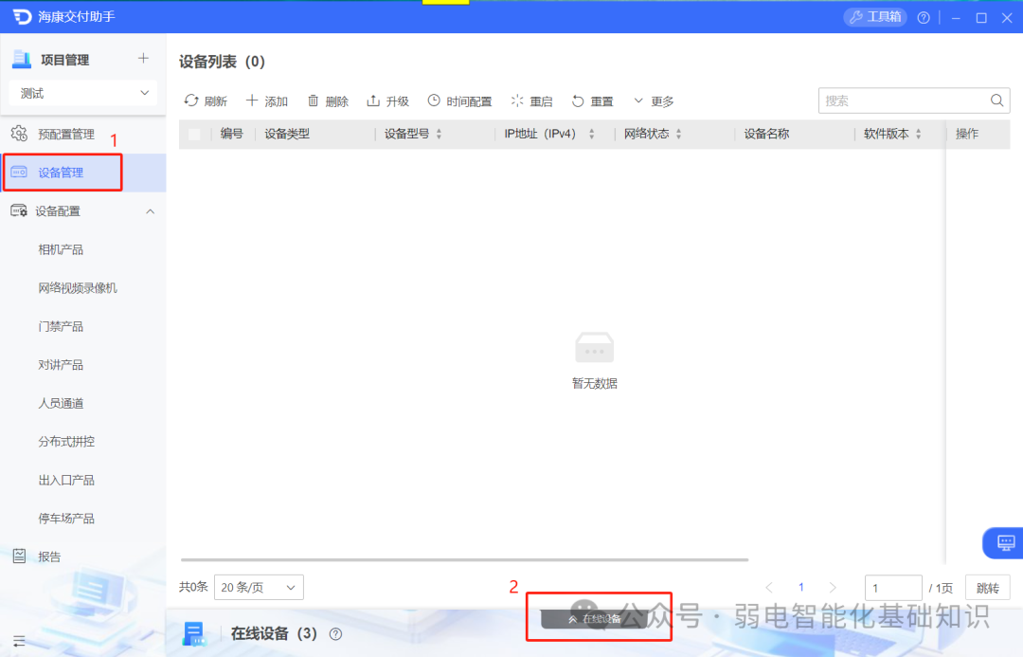Click the 升级 upgrade toolbar button
The width and height of the screenshot is (1023, 657).
(388, 101)
